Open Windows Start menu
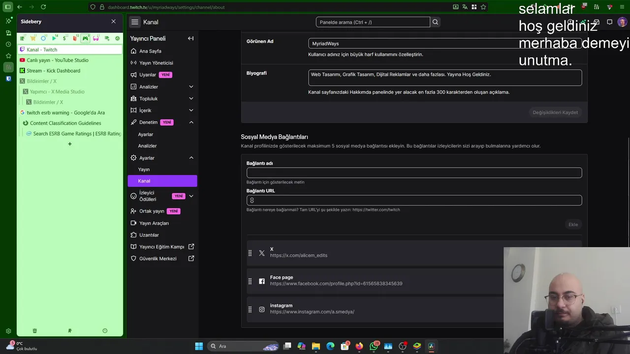The height and width of the screenshot is (354, 630). [199, 346]
